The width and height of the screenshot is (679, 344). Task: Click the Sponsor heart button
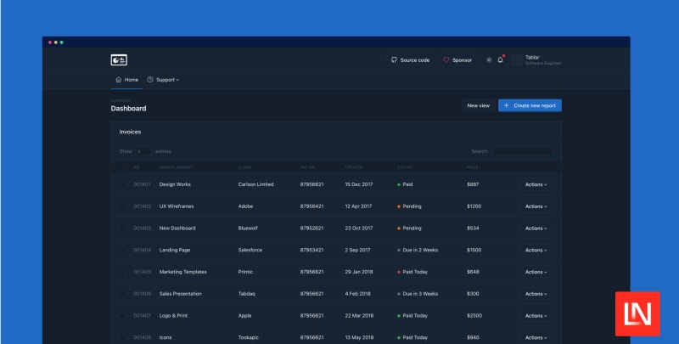[x=457, y=60]
